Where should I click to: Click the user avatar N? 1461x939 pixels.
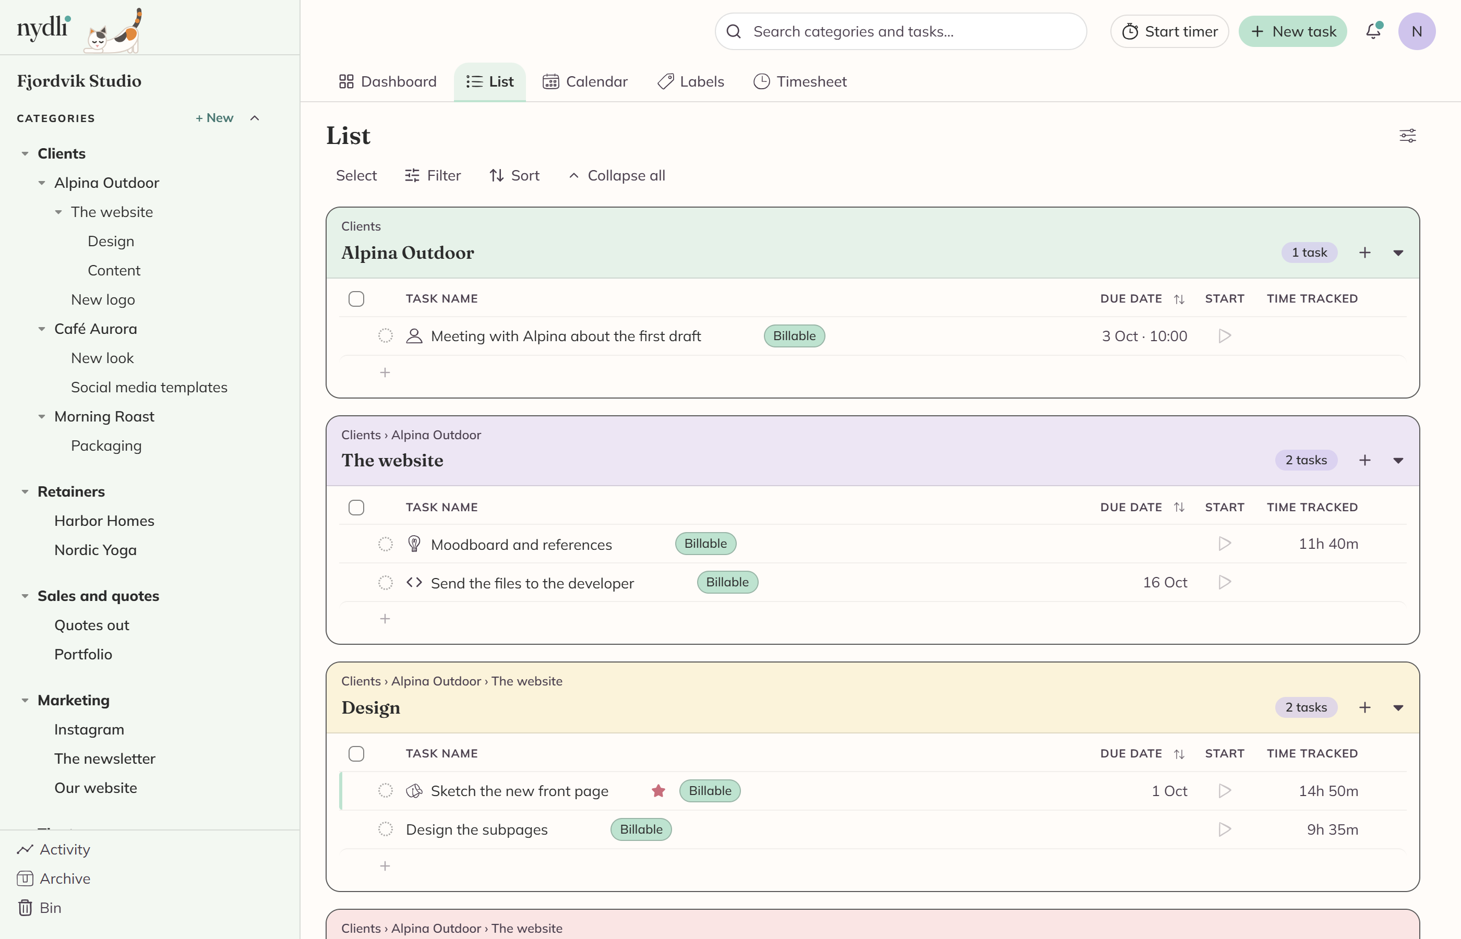click(x=1417, y=31)
